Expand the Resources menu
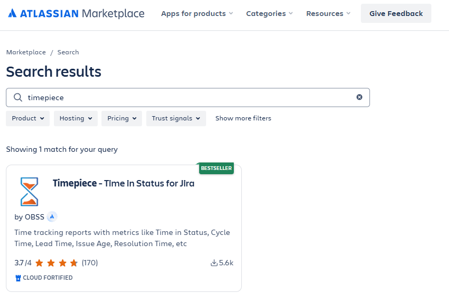Screen dimensions: 449x301 (328, 13)
